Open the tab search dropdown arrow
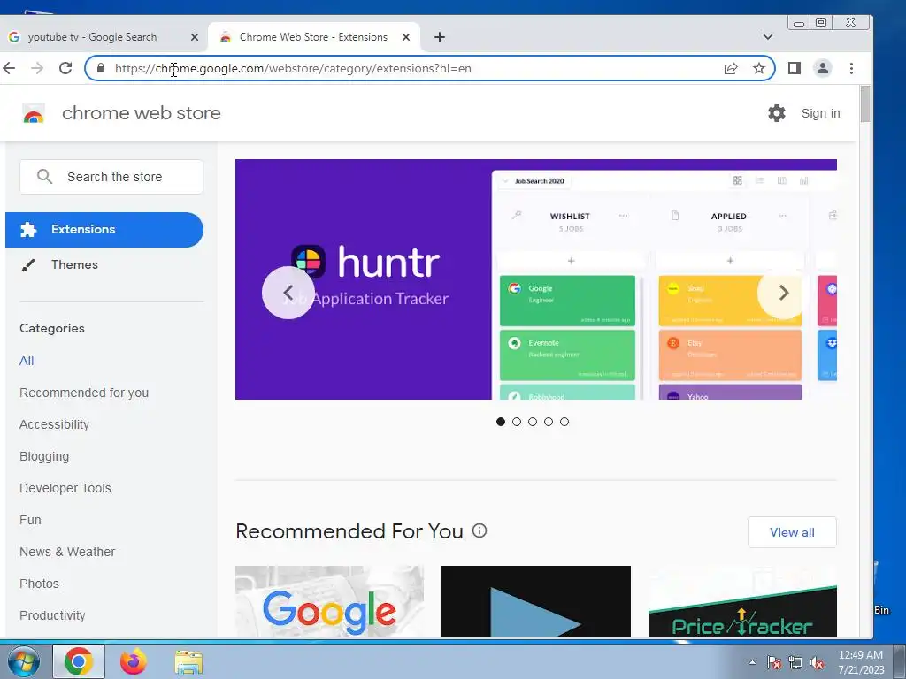This screenshot has height=679, width=906. [767, 37]
